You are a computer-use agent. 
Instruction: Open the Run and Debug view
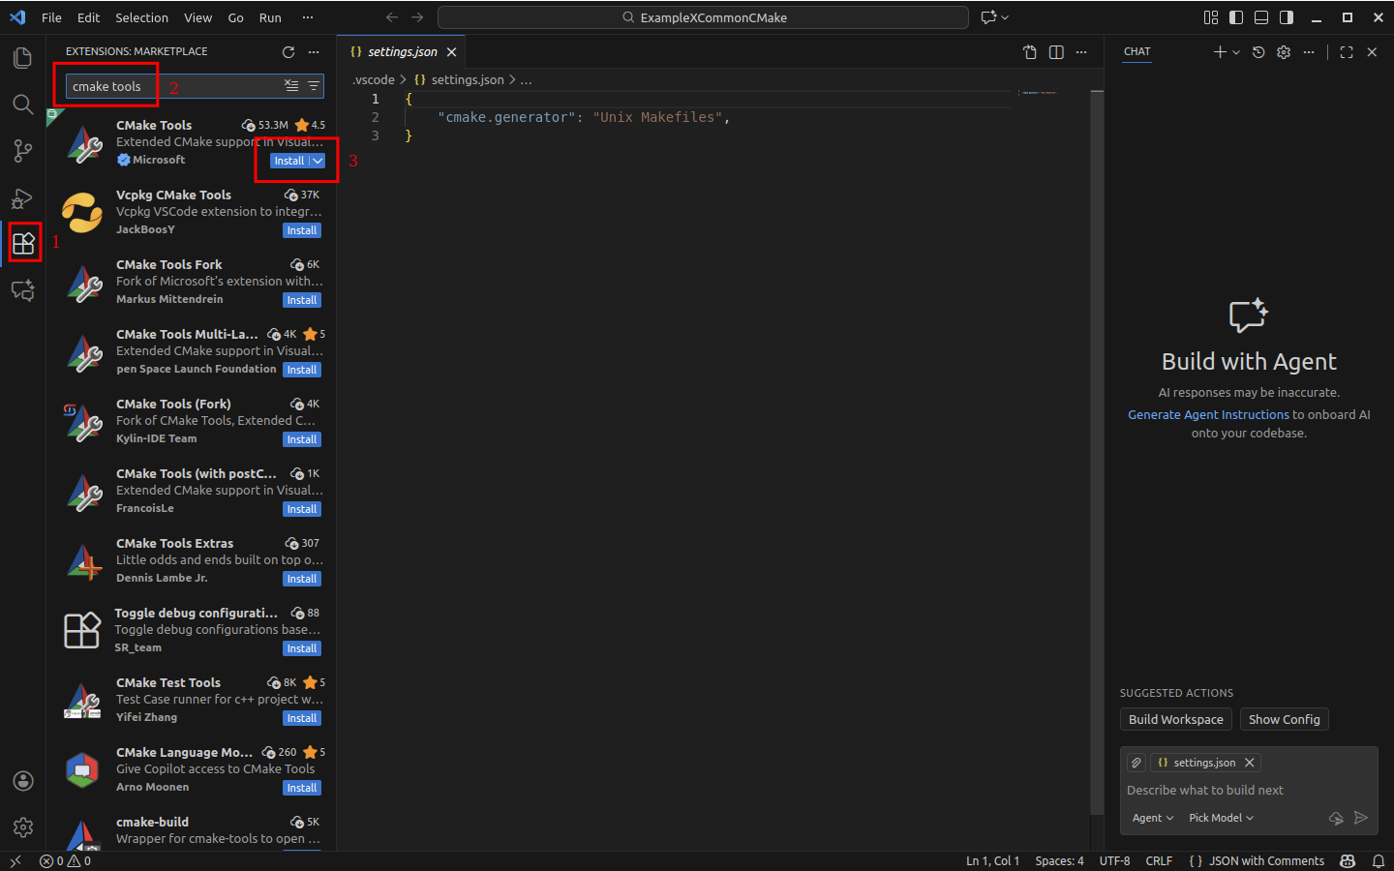point(22,198)
